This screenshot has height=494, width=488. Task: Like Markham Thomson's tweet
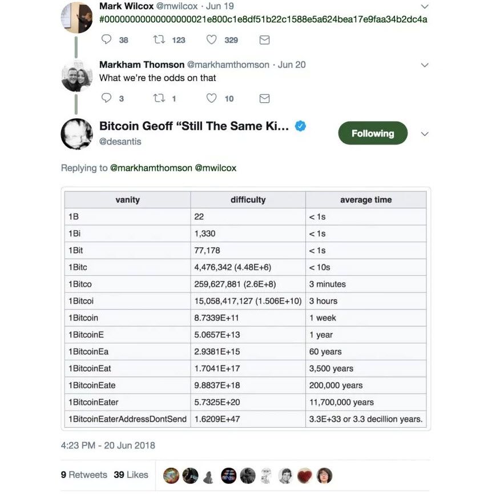[x=212, y=98]
